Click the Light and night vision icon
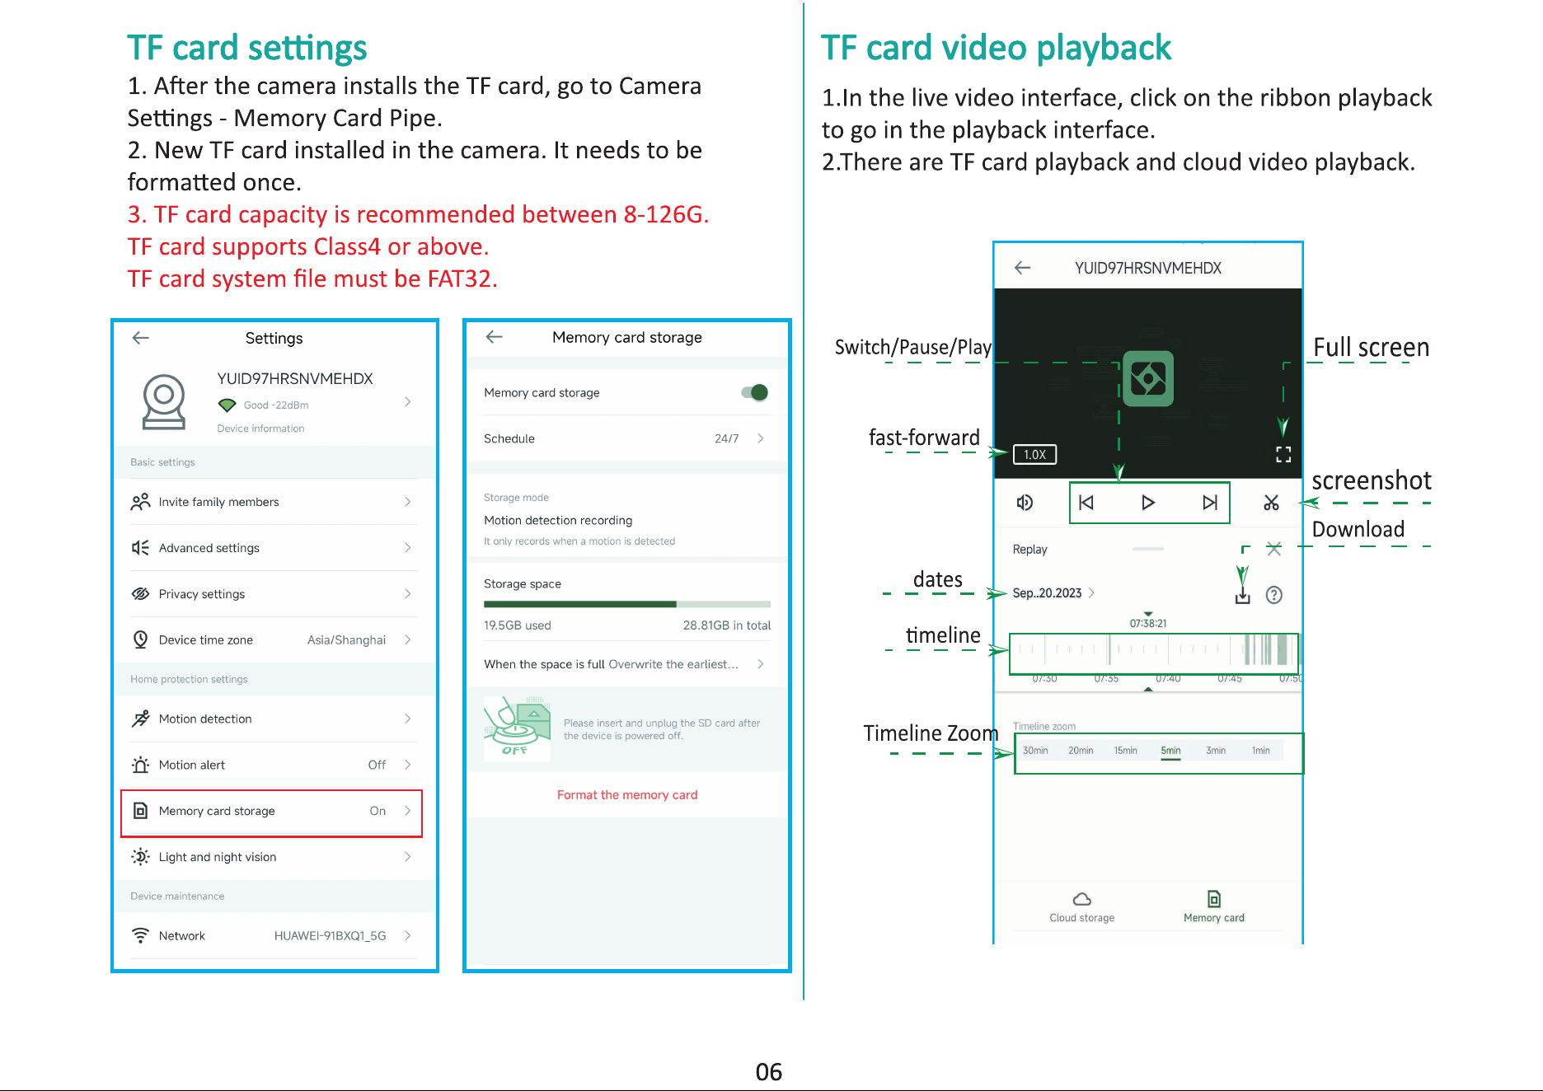Image resolution: width=1543 pixels, height=1091 pixels. point(141,857)
